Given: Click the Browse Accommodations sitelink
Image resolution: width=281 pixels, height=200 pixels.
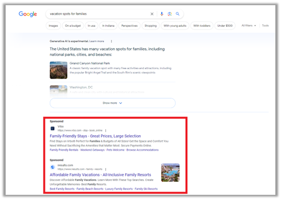Looking at the screenshot, I should click(143, 150).
